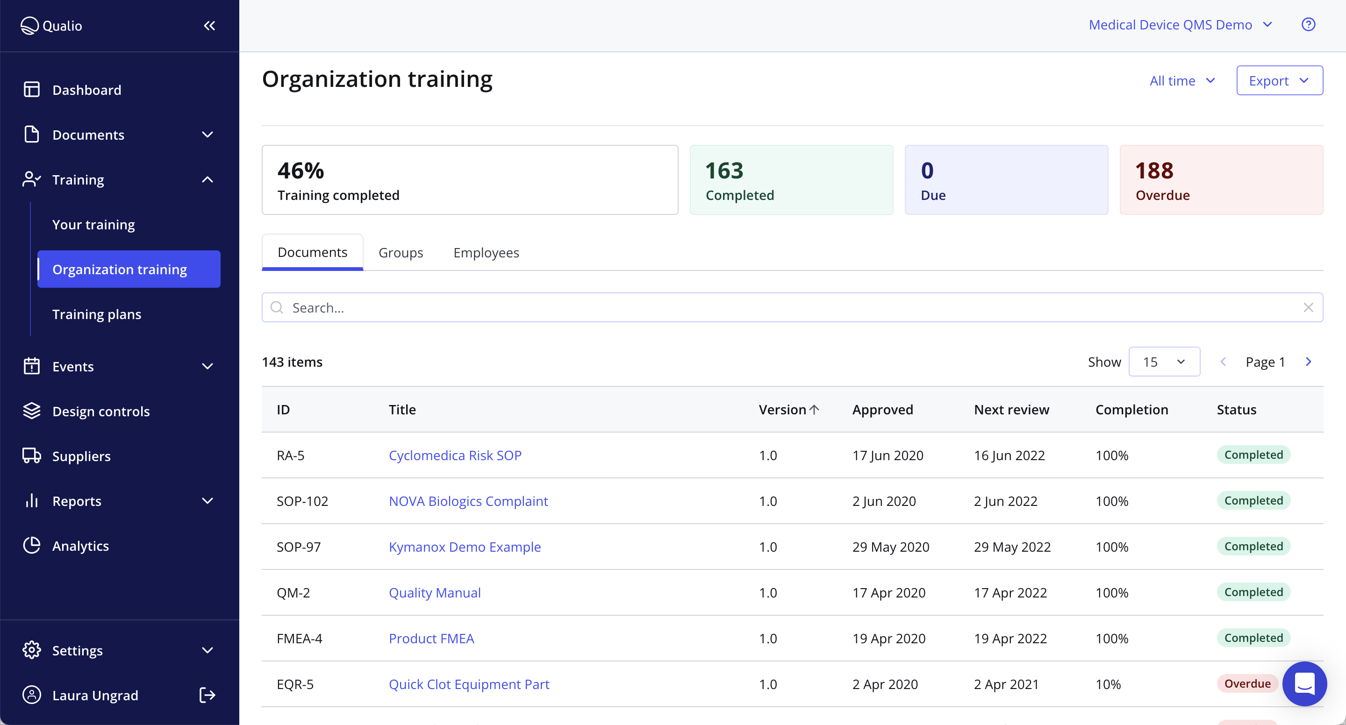
Task: Click the Events calendar icon
Action: [x=31, y=366]
